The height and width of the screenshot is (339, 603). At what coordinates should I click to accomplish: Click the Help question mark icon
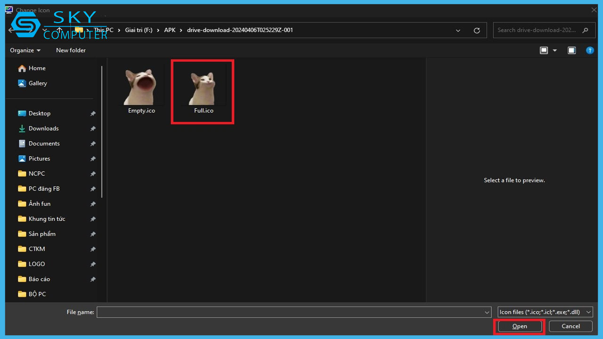[x=589, y=50]
